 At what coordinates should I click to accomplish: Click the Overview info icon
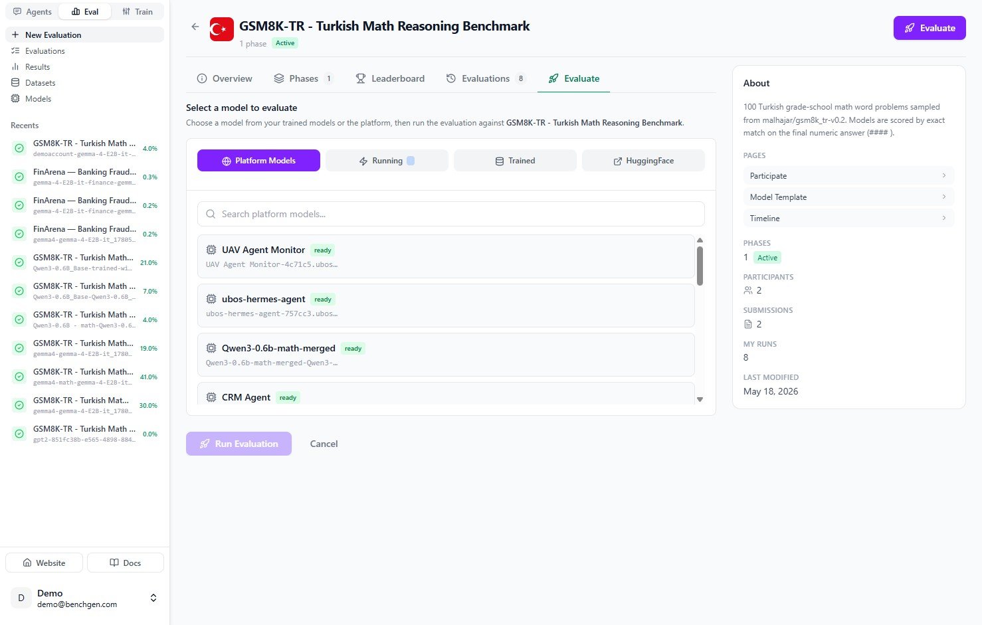[202, 78]
